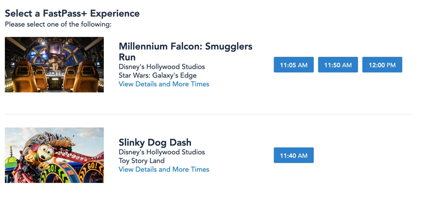421x206 pixels.
Task: Book the 11:40 AM Slinky Dog Dash slot
Action: [293, 155]
